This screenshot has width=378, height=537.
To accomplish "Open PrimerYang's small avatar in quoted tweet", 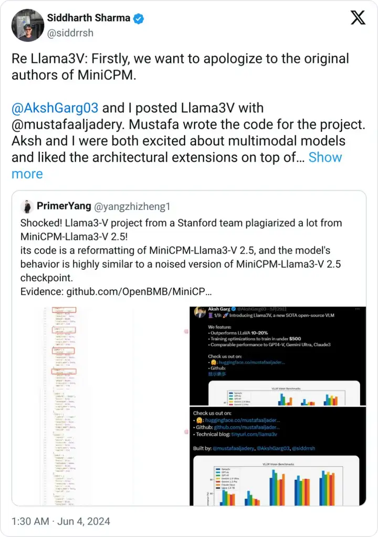I will click(27, 206).
